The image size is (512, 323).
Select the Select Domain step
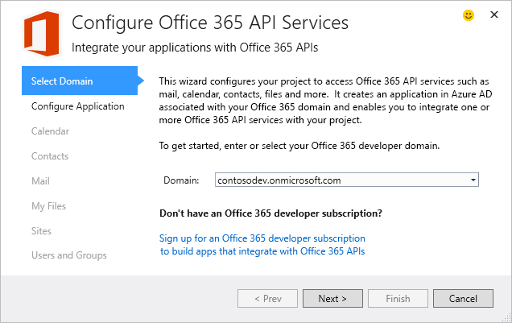click(62, 81)
